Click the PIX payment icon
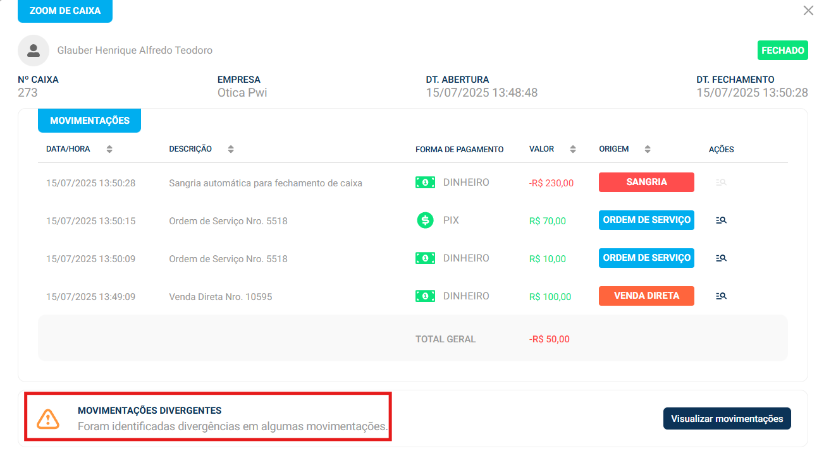This screenshot has width=824, height=463. pyautogui.click(x=425, y=220)
